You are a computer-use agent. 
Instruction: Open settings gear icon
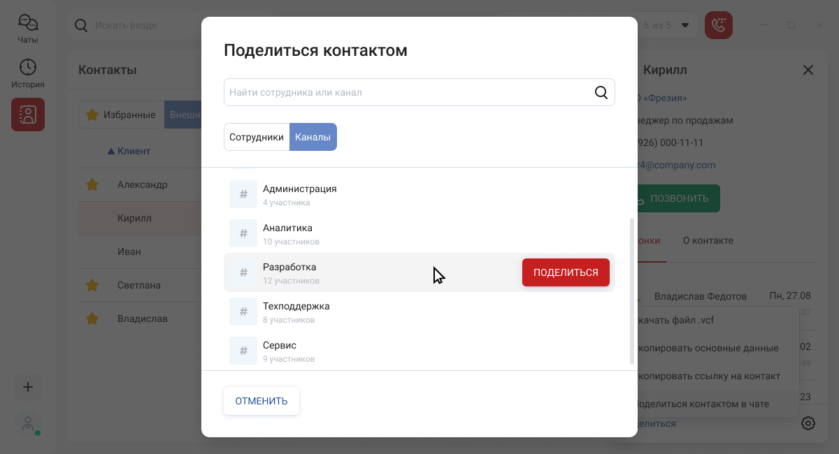click(x=808, y=423)
